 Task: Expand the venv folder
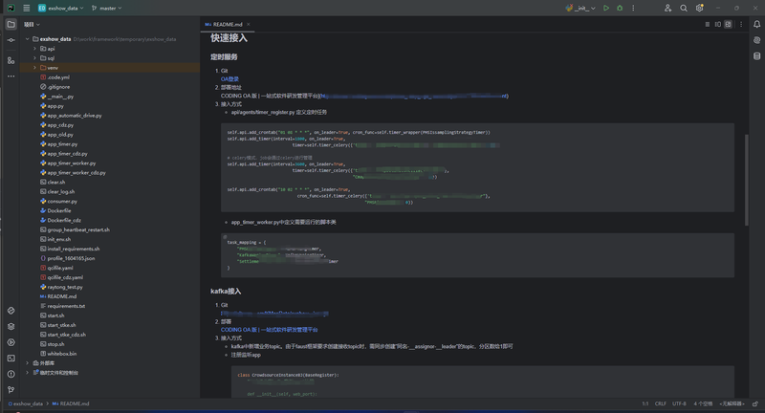[x=34, y=68]
